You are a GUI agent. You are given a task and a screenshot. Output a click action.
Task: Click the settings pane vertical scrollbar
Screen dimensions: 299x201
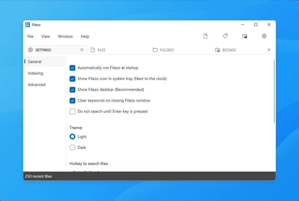coord(274,91)
